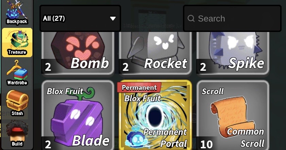
Task: Select the Permanent Portal item tile
Action: pos(155,115)
